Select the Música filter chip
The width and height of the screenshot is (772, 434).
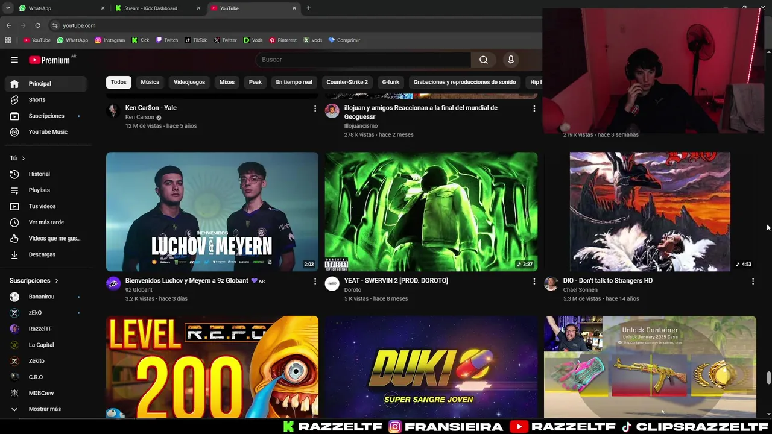coord(150,82)
